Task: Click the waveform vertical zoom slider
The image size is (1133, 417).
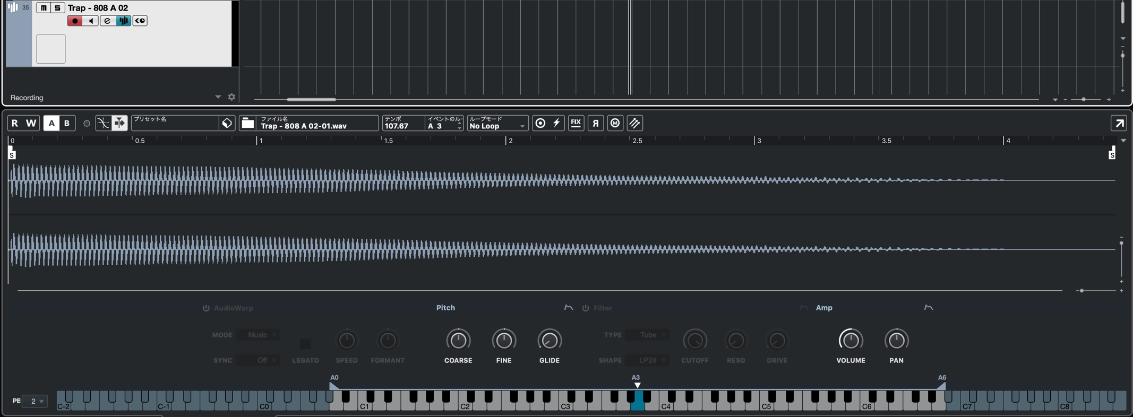Action: click(x=1121, y=243)
